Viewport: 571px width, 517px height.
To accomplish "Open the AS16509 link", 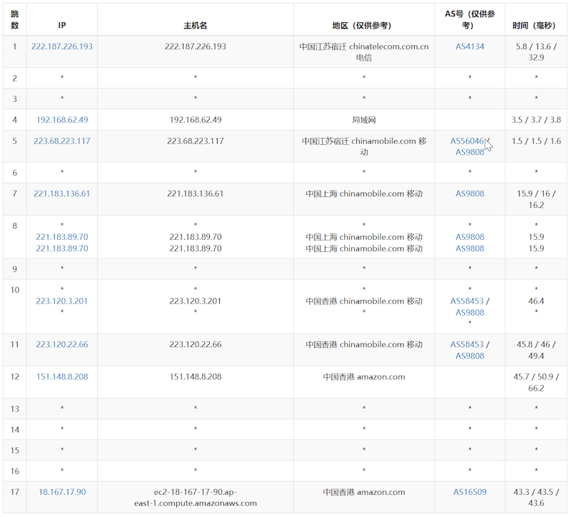I will pyautogui.click(x=470, y=492).
